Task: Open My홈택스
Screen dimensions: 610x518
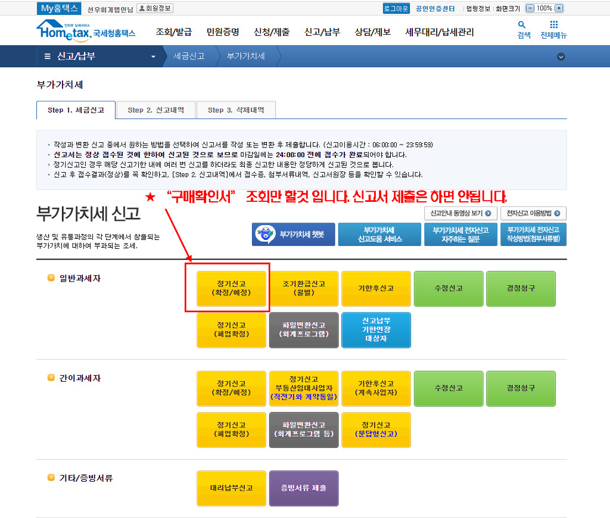Action: 59,8
